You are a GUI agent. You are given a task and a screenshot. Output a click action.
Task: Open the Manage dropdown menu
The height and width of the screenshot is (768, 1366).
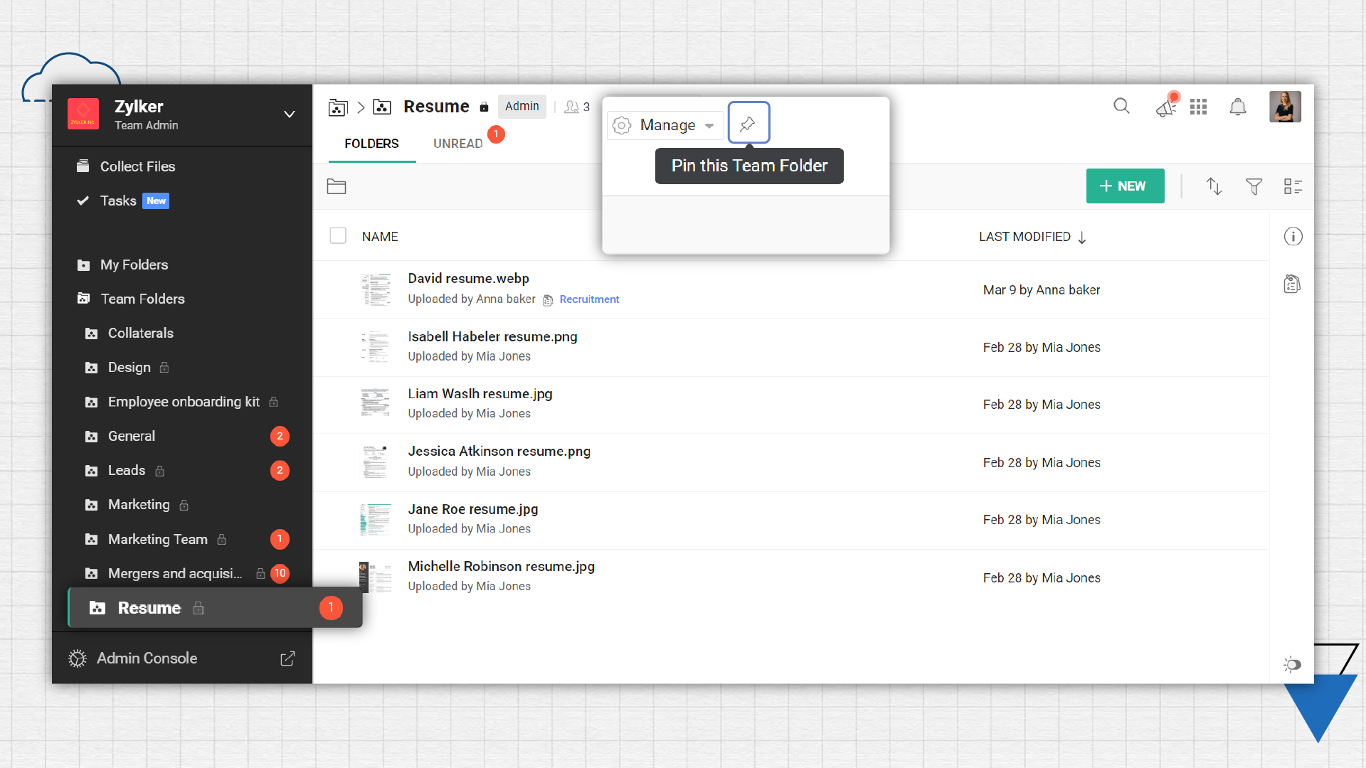tap(666, 125)
